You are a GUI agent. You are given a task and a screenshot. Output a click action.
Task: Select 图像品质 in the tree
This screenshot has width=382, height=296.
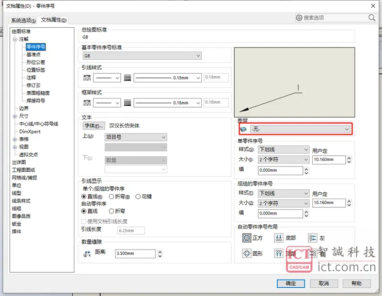pyautogui.click(x=21, y=216)
